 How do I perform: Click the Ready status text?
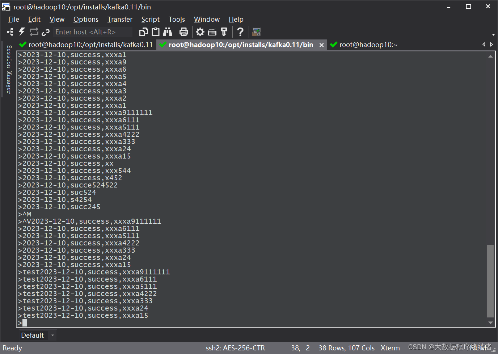coord(12,348)
